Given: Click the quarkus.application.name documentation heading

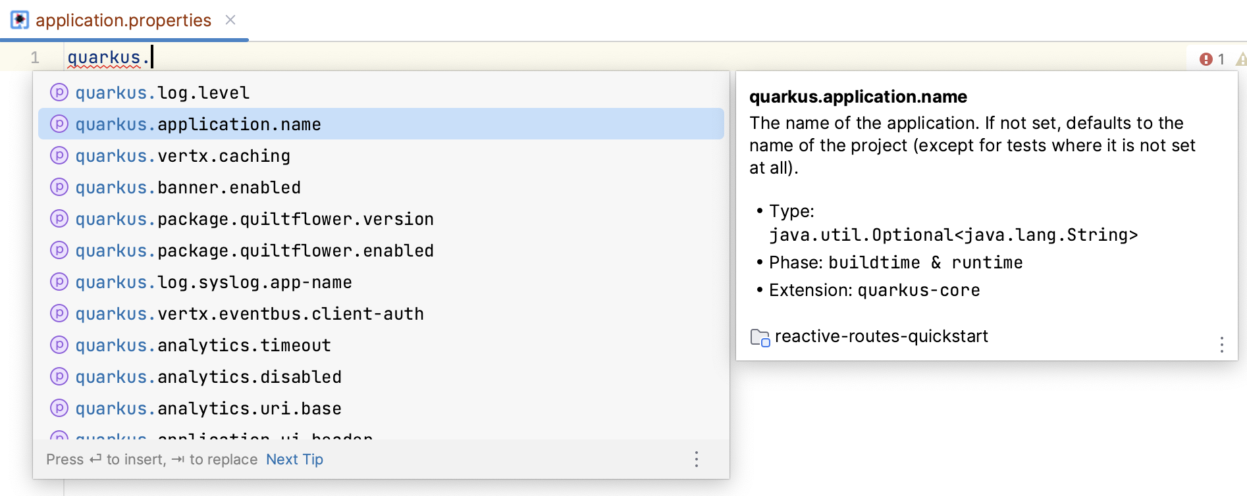Looking at the screenshot, I should (858, 97).
